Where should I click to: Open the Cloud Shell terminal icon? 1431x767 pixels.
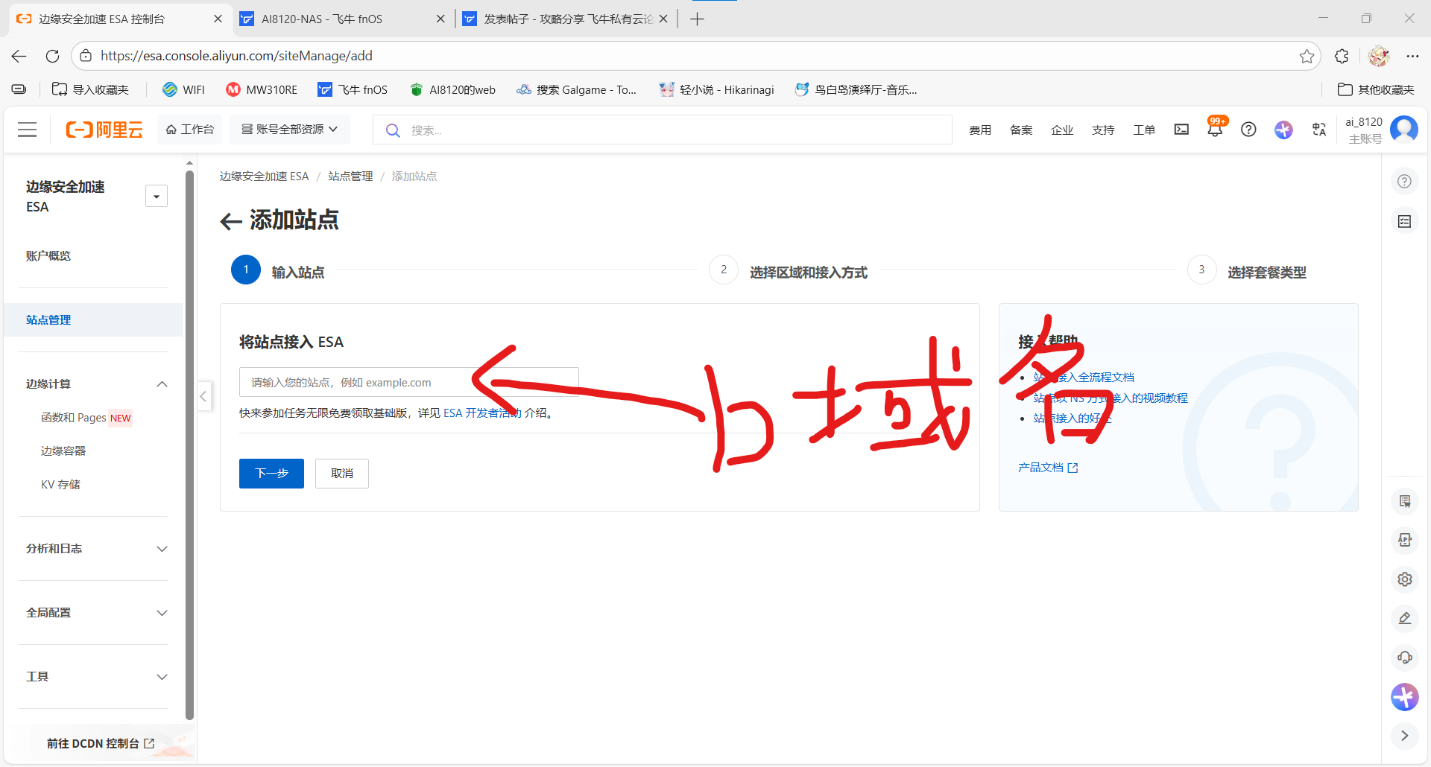(1181, 129)
